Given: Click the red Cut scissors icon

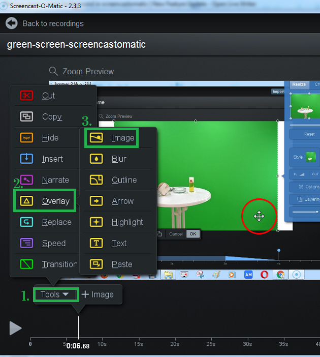Looking at the screenshot, I should [26, 96].
